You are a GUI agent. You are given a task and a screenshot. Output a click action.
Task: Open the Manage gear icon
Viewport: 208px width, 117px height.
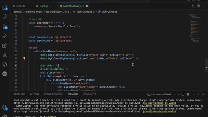(x=5, y=116)
